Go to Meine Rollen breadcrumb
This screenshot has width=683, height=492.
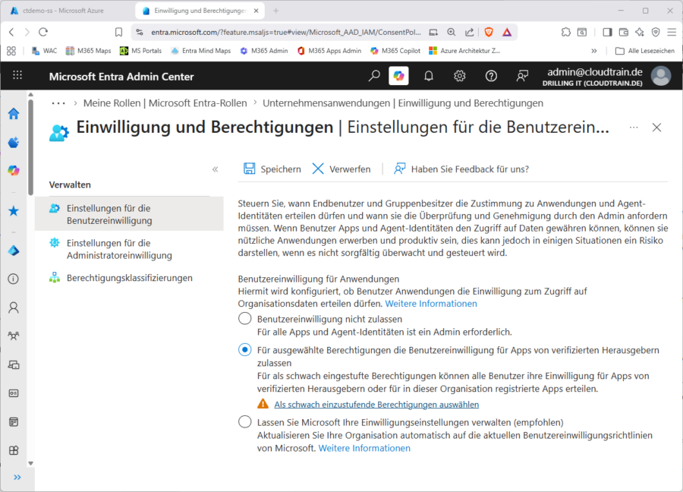[165, 103]
